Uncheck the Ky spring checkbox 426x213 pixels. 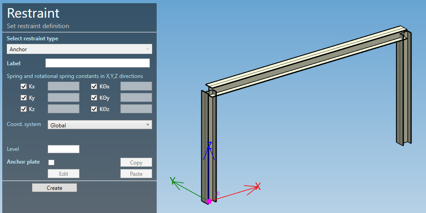[x=24, y=97]
